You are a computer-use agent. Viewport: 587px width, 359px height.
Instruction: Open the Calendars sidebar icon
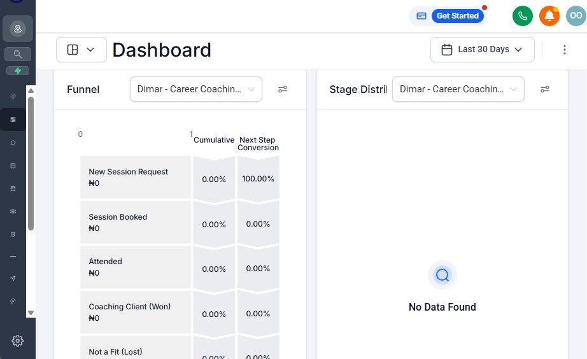tap(13, 165)
